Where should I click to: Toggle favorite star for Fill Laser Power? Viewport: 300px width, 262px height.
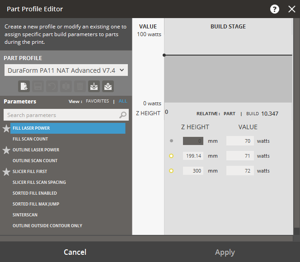6,129
